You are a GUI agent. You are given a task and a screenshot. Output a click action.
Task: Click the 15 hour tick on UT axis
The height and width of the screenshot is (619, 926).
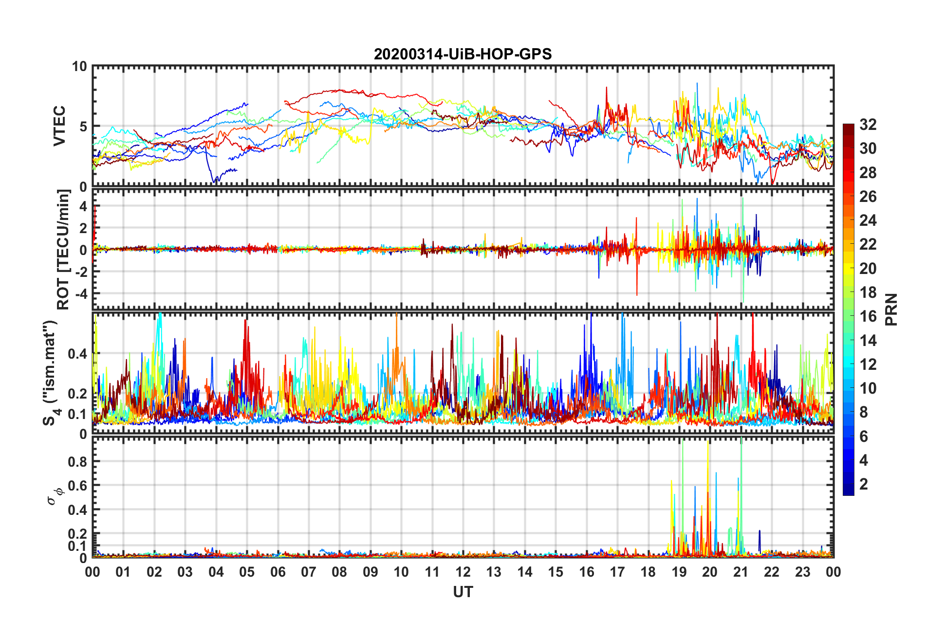tap(556, 572)
